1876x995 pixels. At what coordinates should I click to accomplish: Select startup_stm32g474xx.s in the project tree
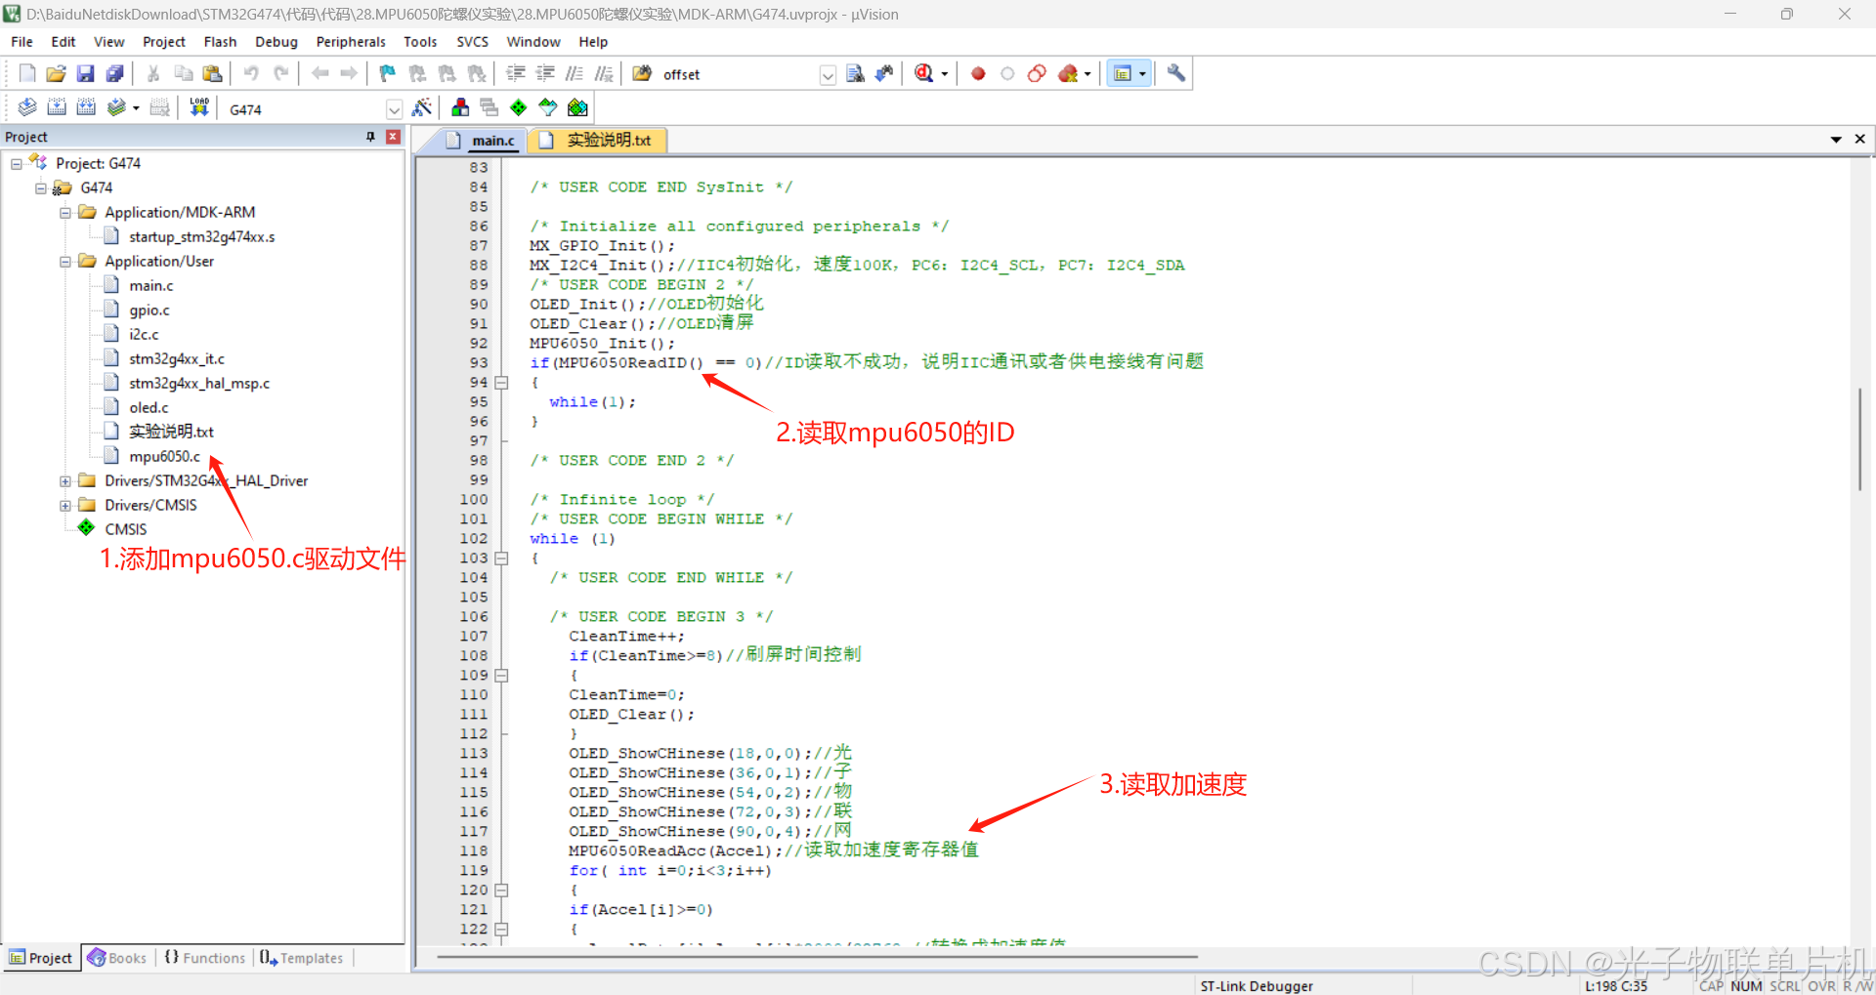pos(202,236)
